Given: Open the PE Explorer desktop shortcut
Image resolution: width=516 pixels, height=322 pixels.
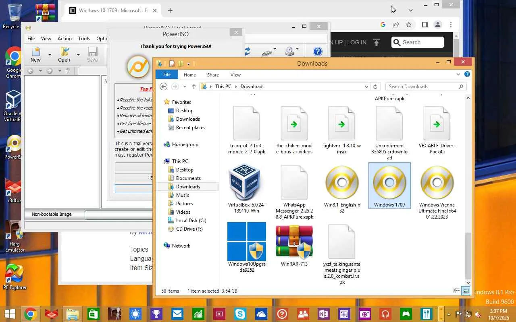Looking at the screenshot, I should point(15,277).
